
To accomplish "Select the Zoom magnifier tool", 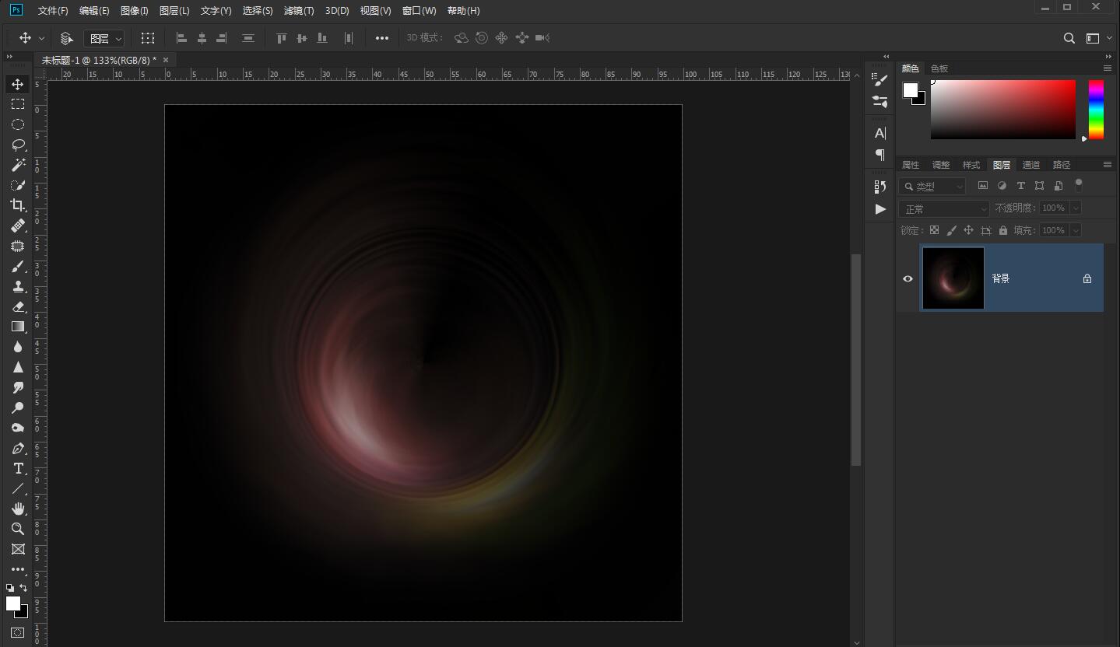I will point(18,529).
